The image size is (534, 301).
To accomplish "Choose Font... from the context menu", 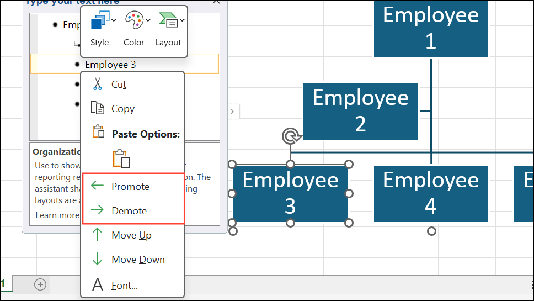I will click(x=124, y=285).
